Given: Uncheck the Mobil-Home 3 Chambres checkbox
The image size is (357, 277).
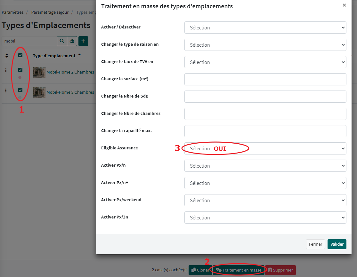Looking at the screenshot, I should tap(20, 90).
